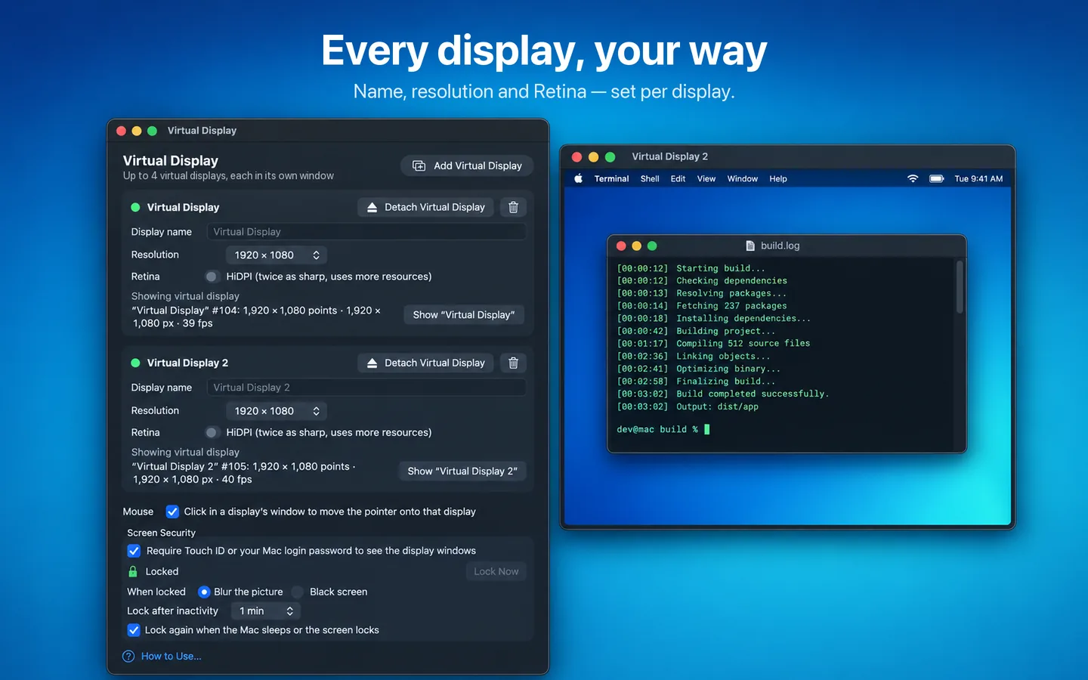The height and width of the screenshot is (680, 1088).
Task: Click Display name field containing Virtual Display
Action: tap(366, 232)
